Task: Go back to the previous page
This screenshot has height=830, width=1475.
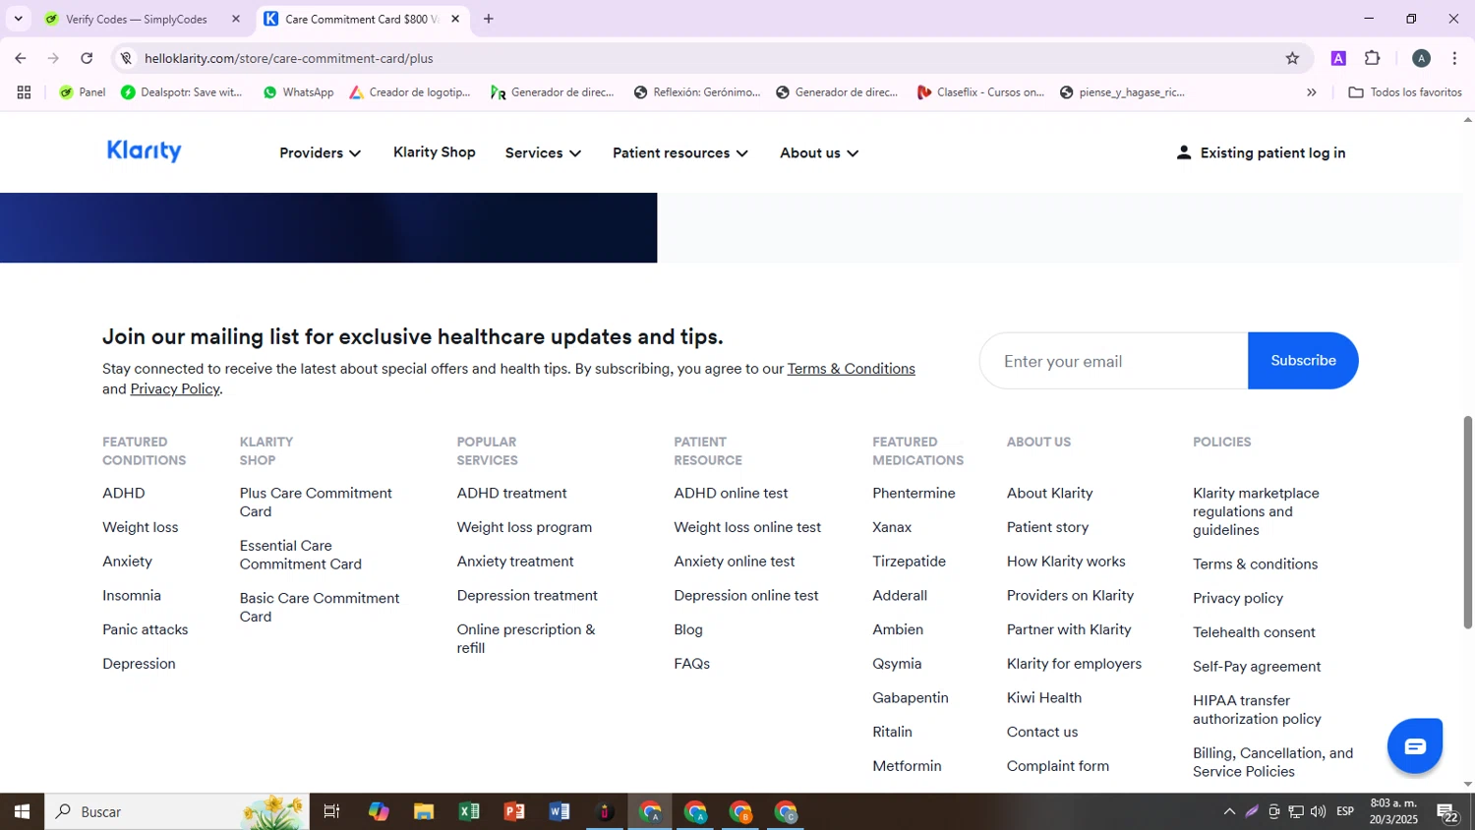Action: 21,58
